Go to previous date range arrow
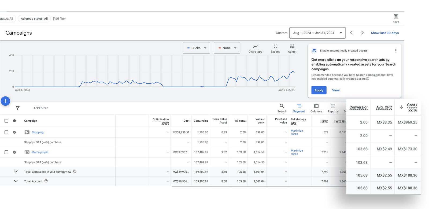Screen dimensions: 429x209 [x=351, y=33]
